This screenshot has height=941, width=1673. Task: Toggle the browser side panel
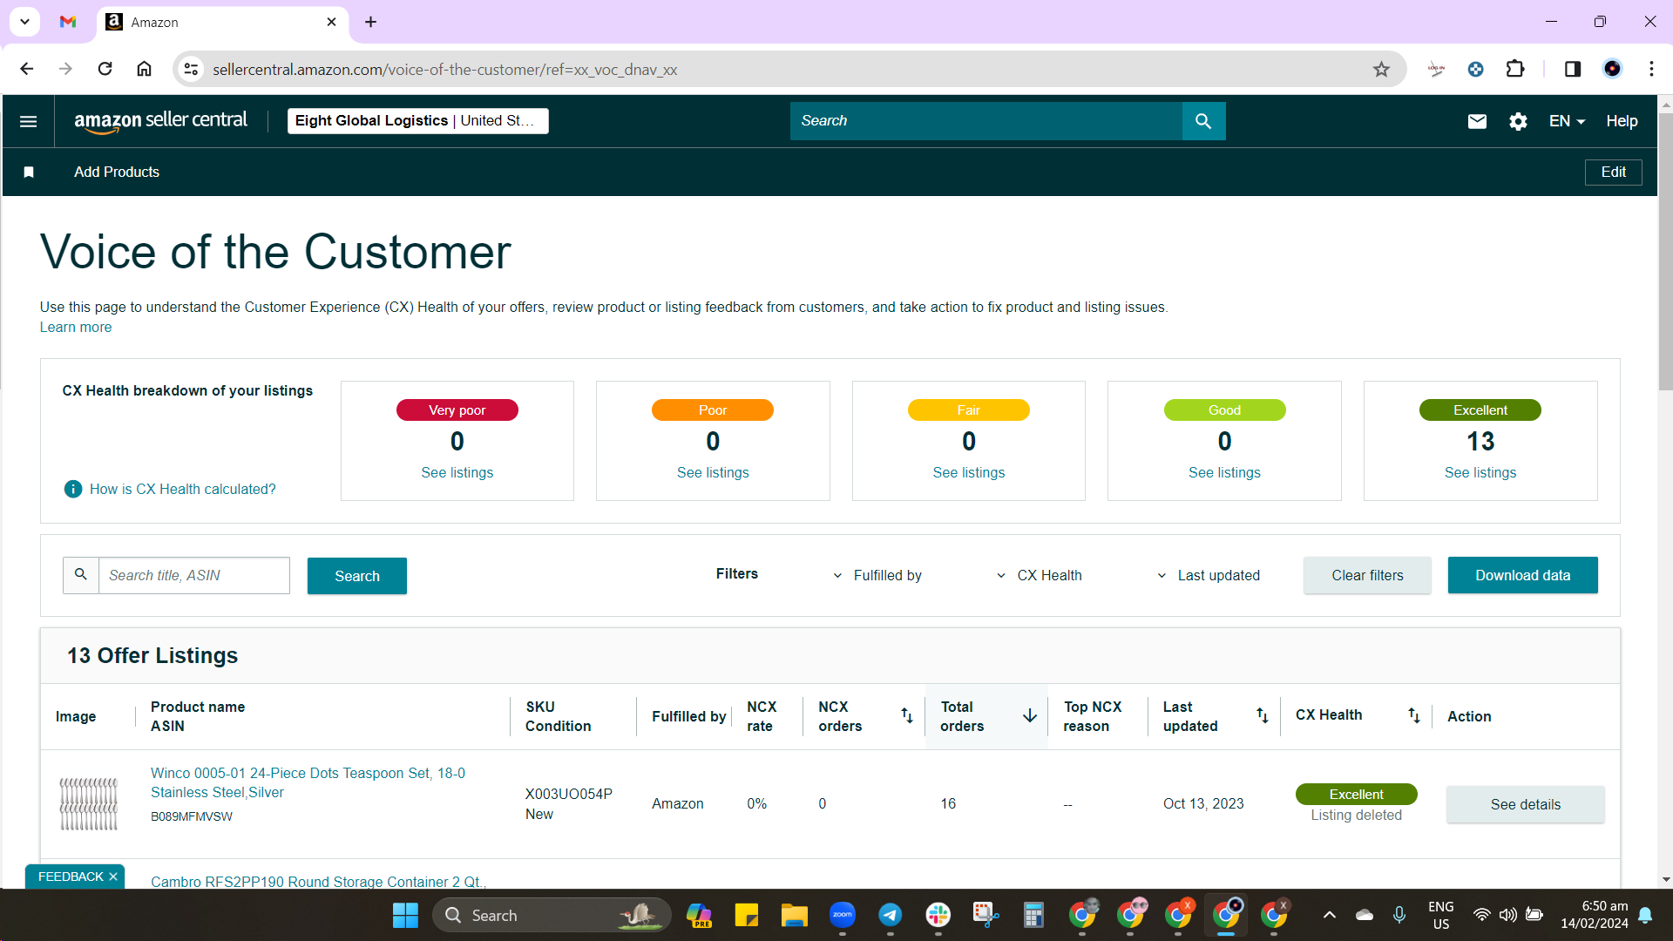click(1573, 69)
